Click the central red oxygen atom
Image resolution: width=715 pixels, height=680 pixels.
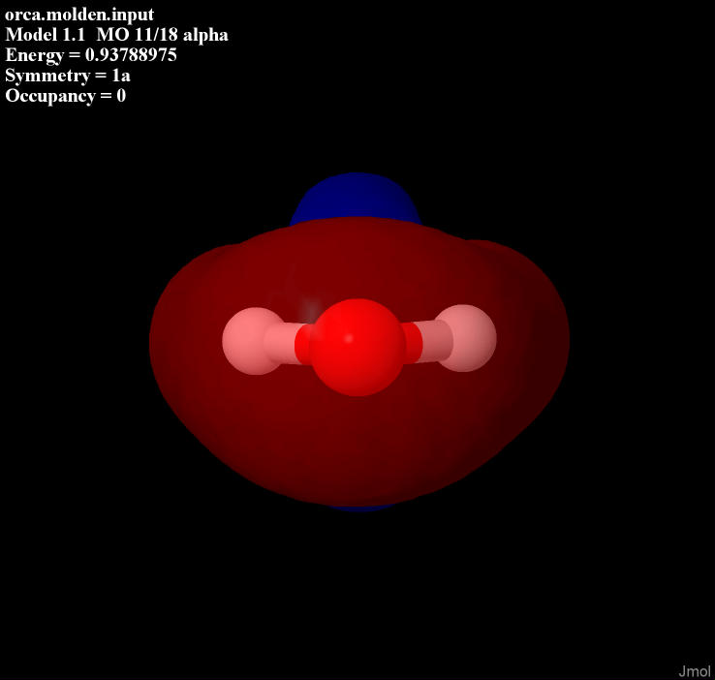point(357,348)
